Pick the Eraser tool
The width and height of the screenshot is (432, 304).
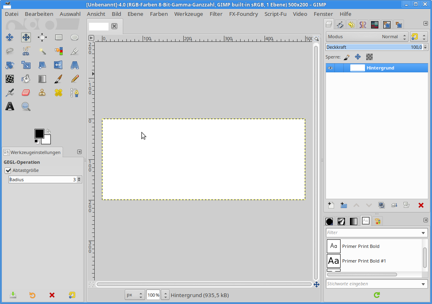pos(26,93)
